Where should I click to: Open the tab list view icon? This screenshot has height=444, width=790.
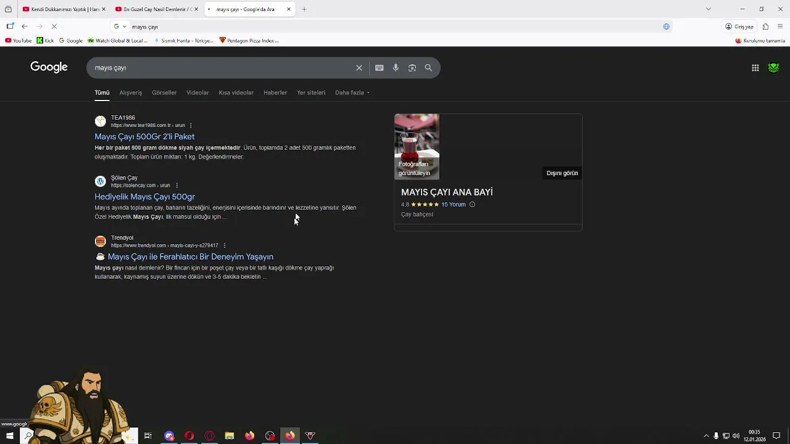click(x=8, y=9)
